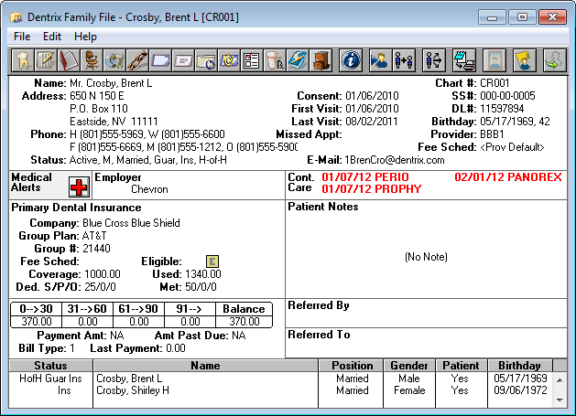
Task: Click Shirley's birthday 09/06/1972
Action: (520, 390)
